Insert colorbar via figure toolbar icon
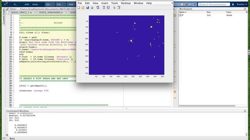This screenshot has width=250, height=140. (104, 7)
